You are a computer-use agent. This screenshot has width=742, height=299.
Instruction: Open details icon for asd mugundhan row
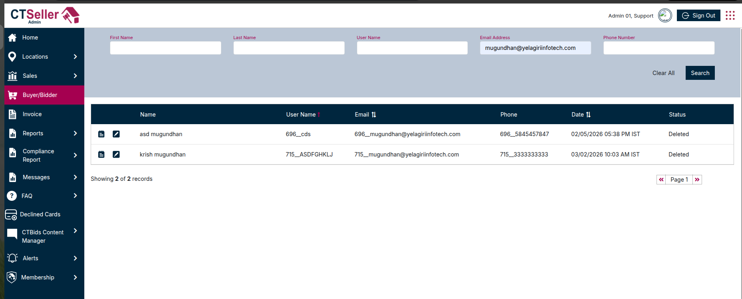click(101, 134)
